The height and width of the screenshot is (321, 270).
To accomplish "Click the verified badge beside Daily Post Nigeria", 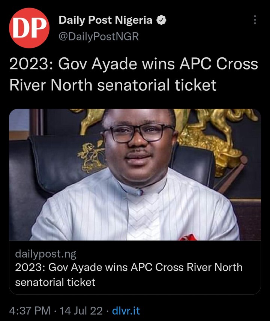I will 161,20.
